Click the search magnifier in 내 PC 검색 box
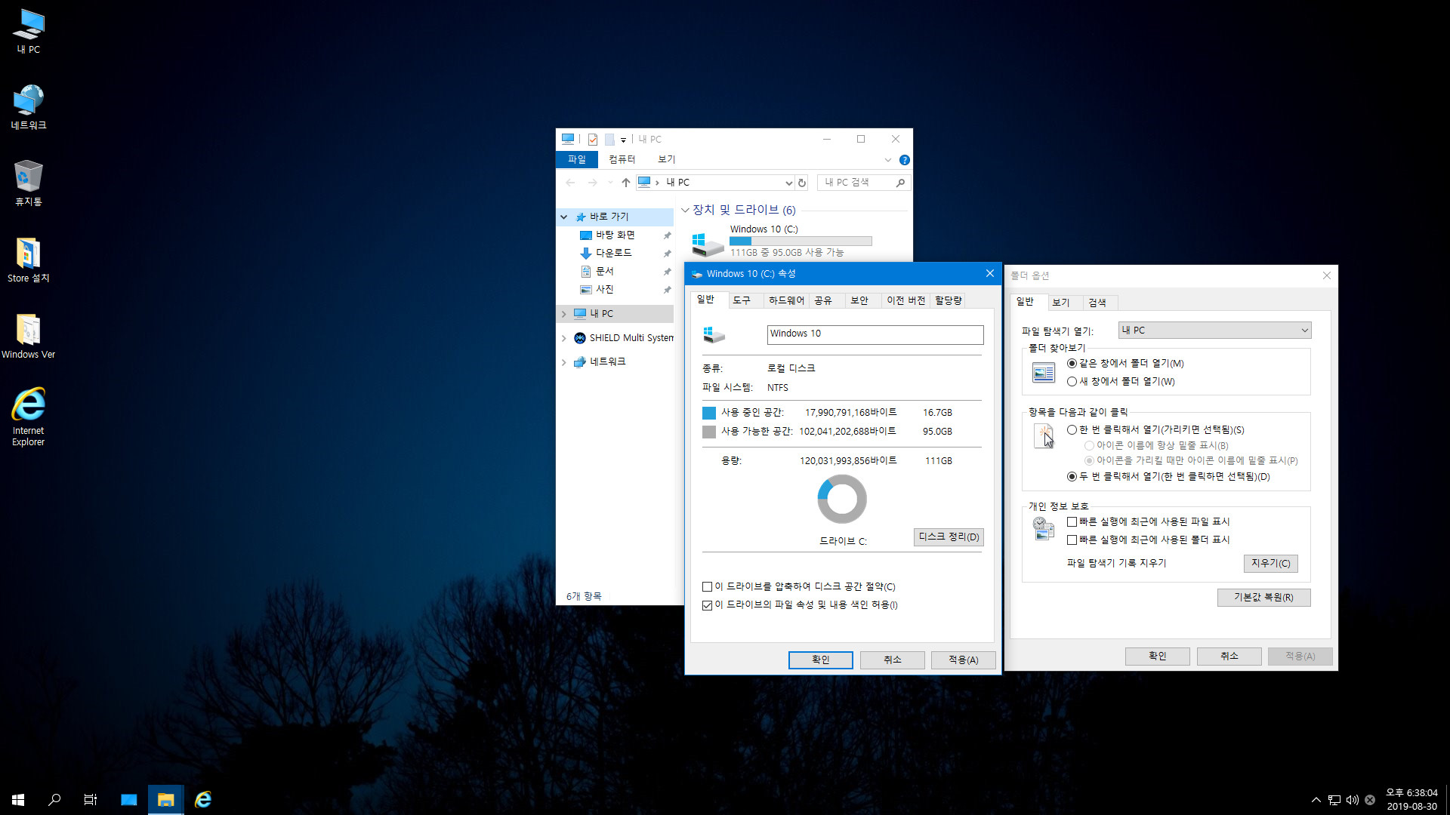 (x=900, y=183)
